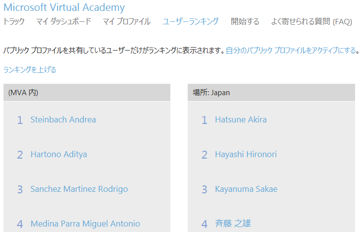Select the 斉藤 之雄 profile link
This screenshot has height=232, width=363.
click(x=233, y=224)
